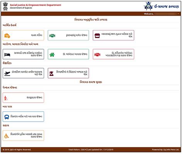Select the graduate student foreign study loan icon
183x154 pixels.
pos(51,73)
